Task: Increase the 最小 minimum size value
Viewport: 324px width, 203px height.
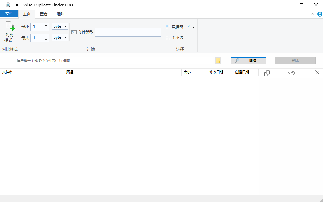Action: (x=46, y=25)
